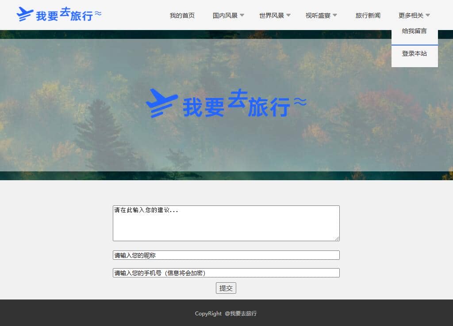Collapse the 更多相关 dropdown arrow
The width and height of the screenshot is (453, 326).
[428, 15]
